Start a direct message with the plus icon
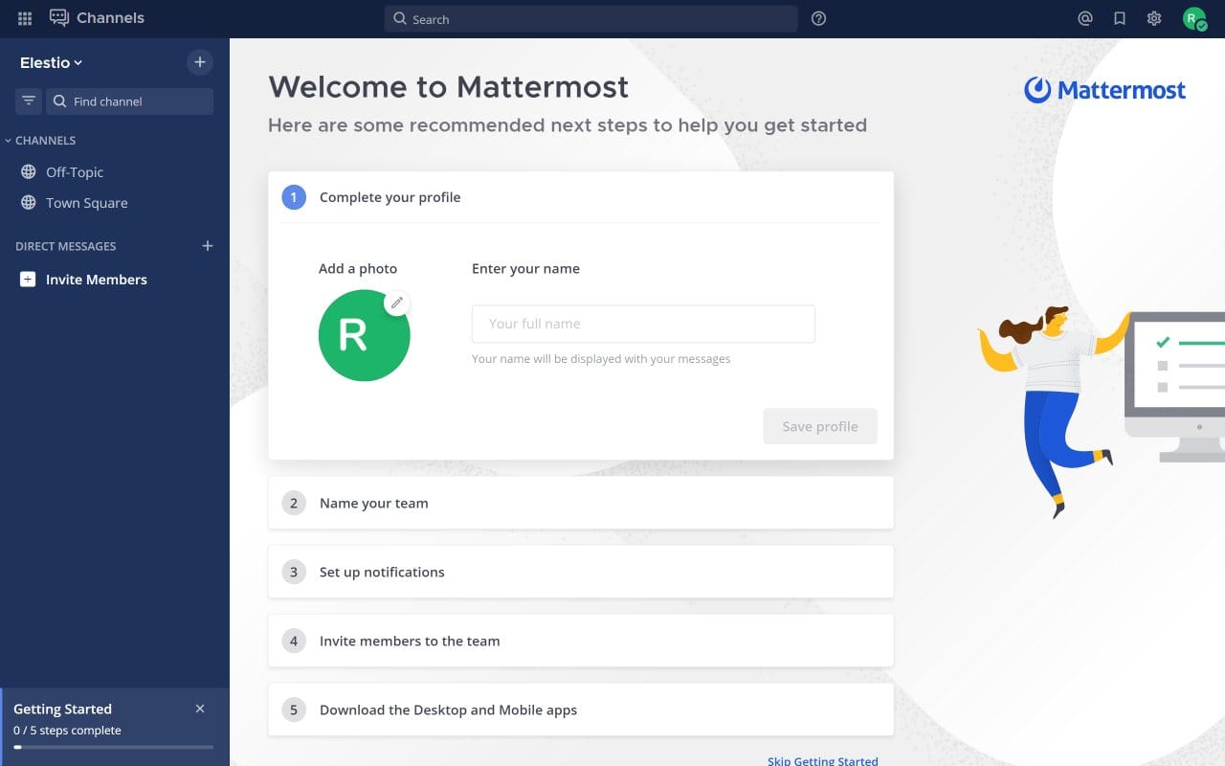This screenshot has height=766, width=1225. click(207, 246)
